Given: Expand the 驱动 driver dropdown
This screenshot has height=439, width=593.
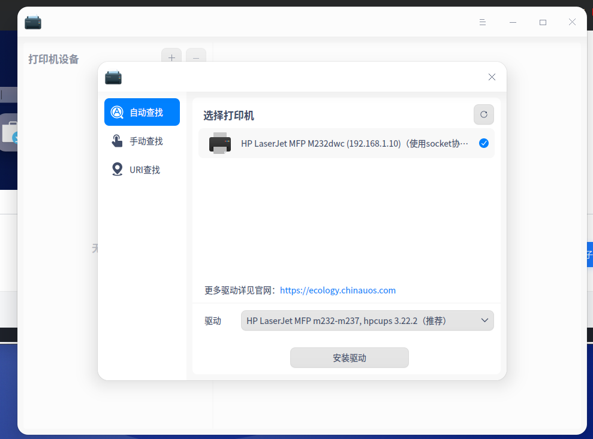Looking at the screenshot, I should point(367,321).
